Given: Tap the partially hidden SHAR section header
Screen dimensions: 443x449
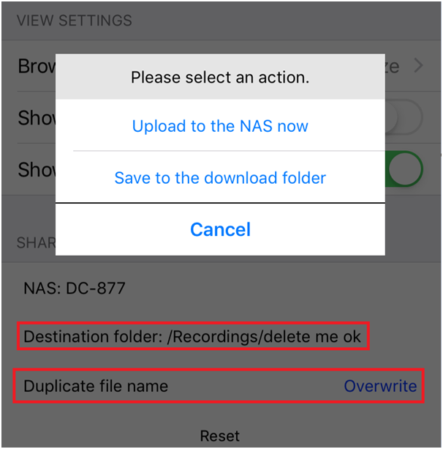Looking at the screenshot, I should coord(35,242).
